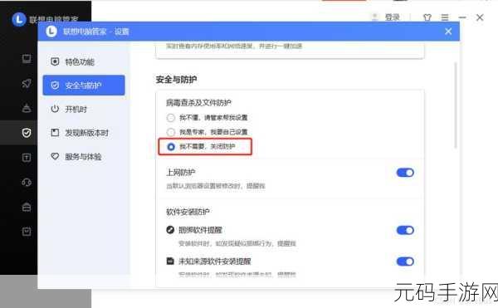Screen dimensions: 498x308
Task: Close the settings dialog
Action: click(448, 32)
